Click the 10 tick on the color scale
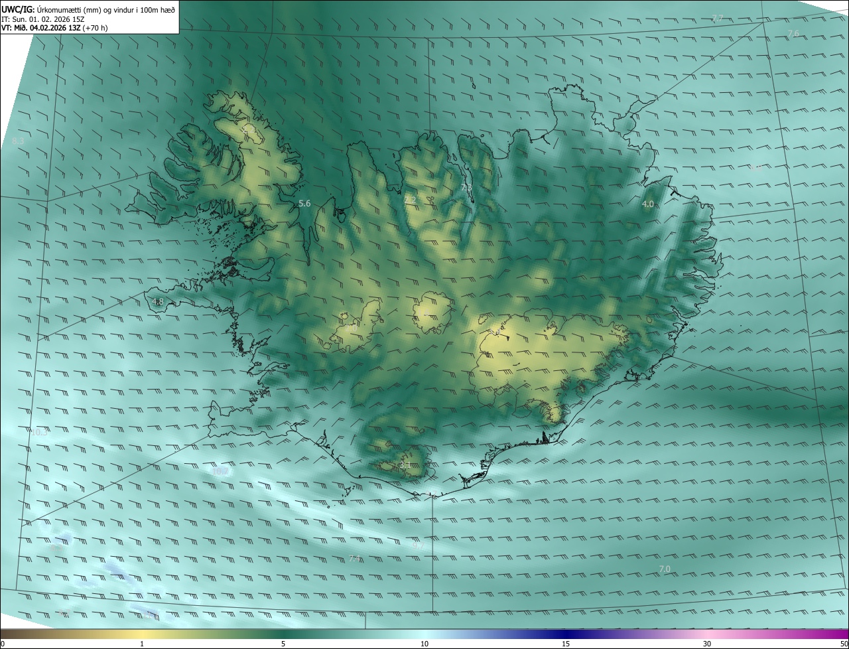This screenshot has width=849, height=649. (424, 644)
